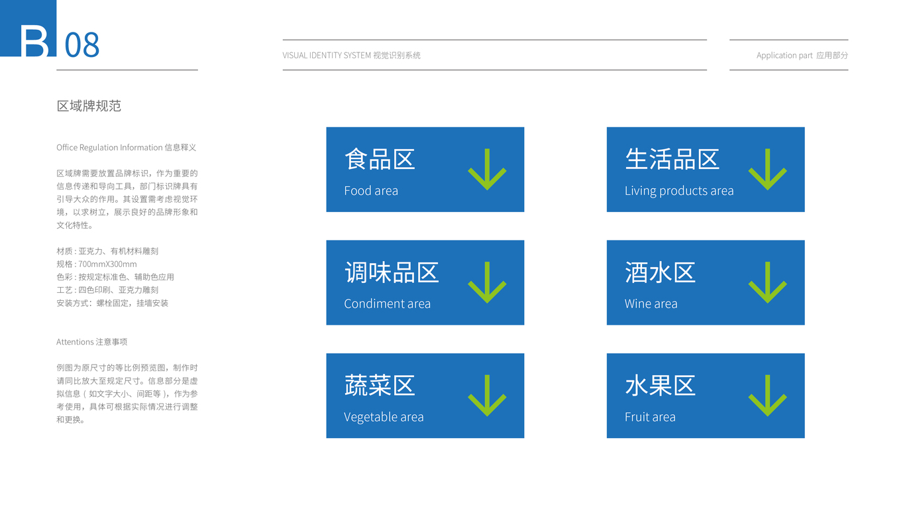This screenshot has width=905, height=509.
Task: Click the 水果区 heading
Action: pos(660,386)
